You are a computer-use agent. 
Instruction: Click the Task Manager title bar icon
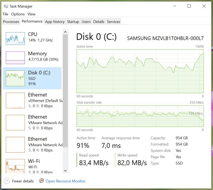6,6
